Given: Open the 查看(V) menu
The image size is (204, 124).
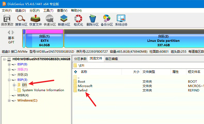Looking at the screenshot, I should (x=62, y=11).
